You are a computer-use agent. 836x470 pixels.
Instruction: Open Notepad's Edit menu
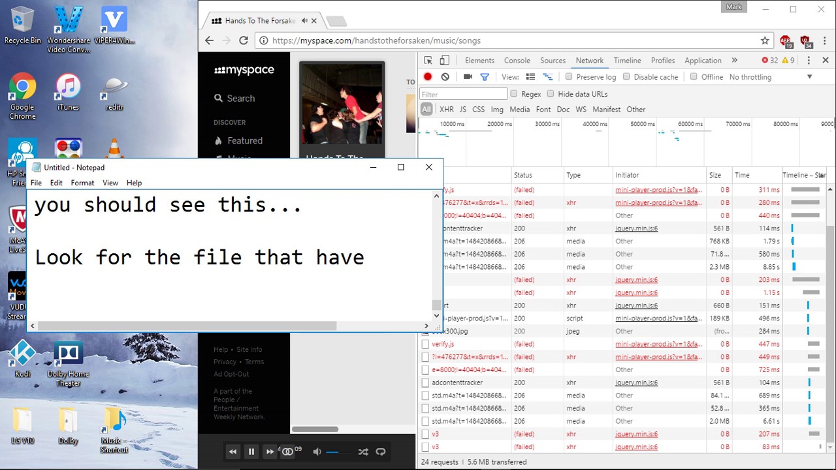pyautogui.click(x=56, y=183)
